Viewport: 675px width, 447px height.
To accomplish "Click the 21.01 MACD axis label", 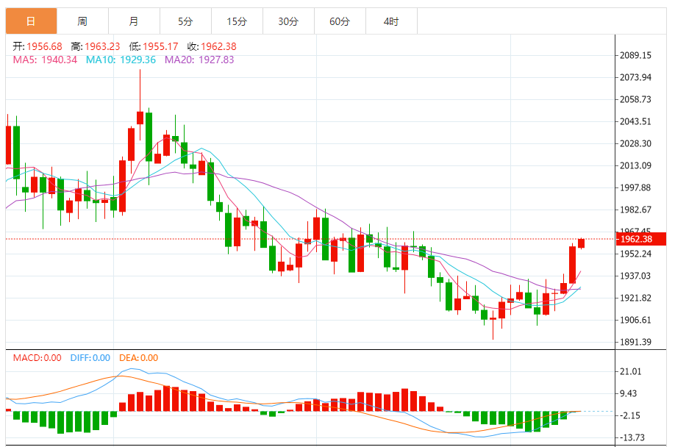I will tap(630, 371).
